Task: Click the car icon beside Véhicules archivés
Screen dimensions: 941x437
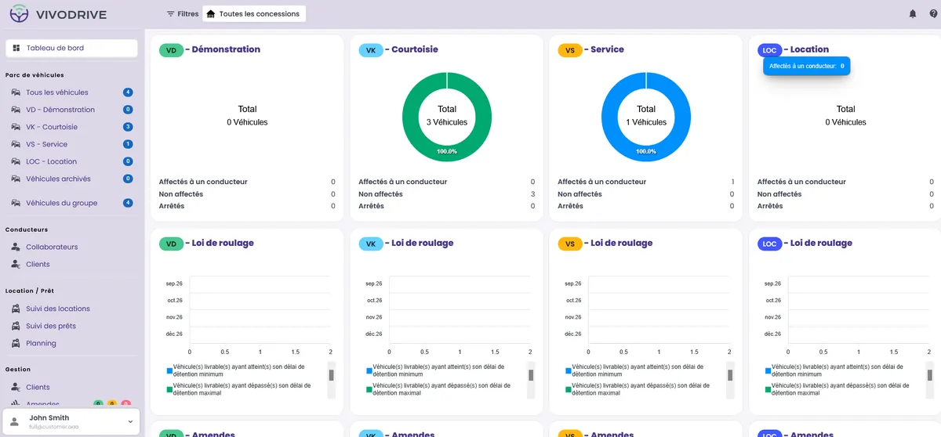Action: pos(16,179)
